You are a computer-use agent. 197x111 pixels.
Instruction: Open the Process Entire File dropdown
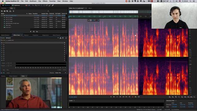pyautogui.click(x=61, y=73)
